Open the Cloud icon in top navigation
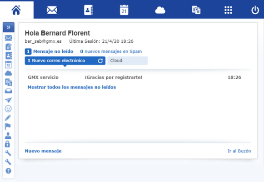 [160, 10]
